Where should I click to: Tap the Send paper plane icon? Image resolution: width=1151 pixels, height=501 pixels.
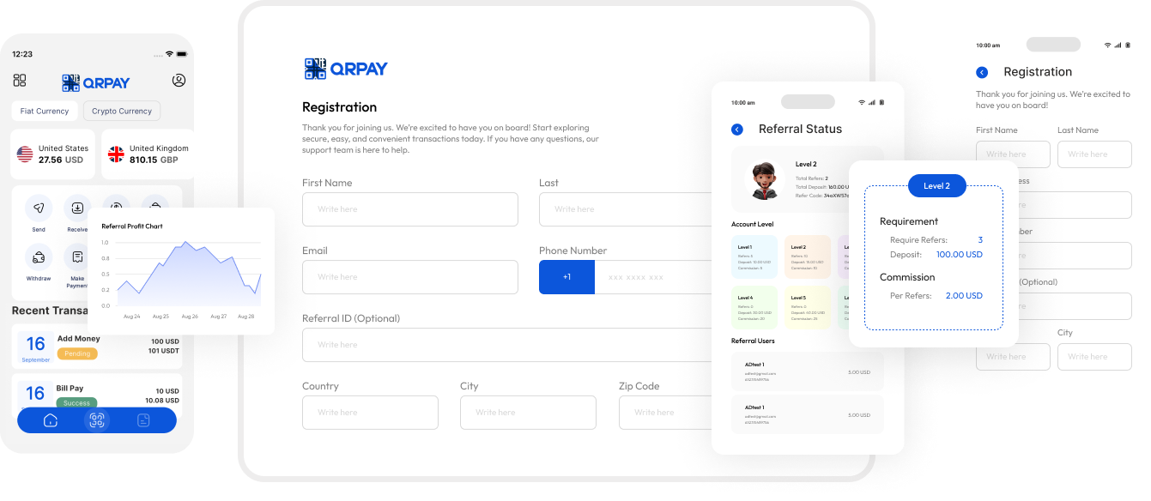[x=39, y=208]
